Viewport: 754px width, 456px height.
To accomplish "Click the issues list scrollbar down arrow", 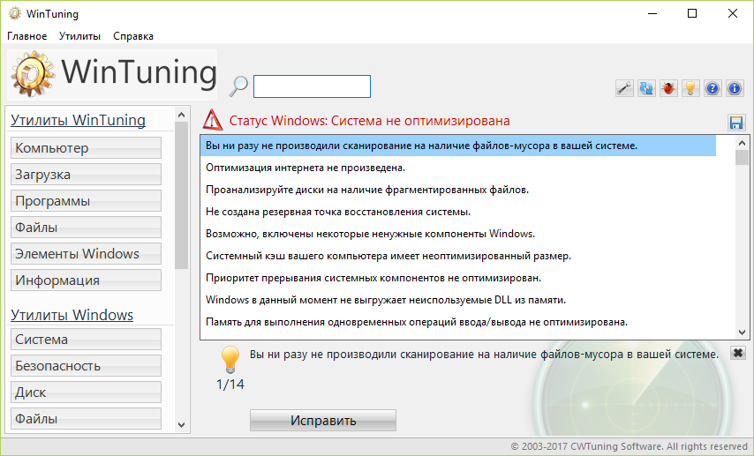I will 742,332.
